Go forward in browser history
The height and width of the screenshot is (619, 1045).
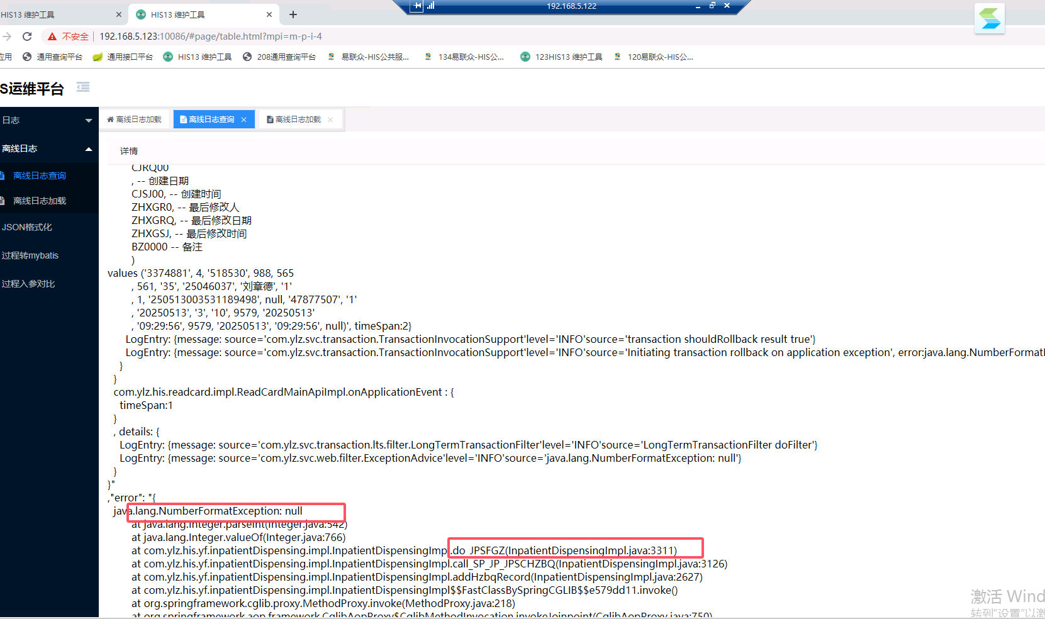coord(7,36)
